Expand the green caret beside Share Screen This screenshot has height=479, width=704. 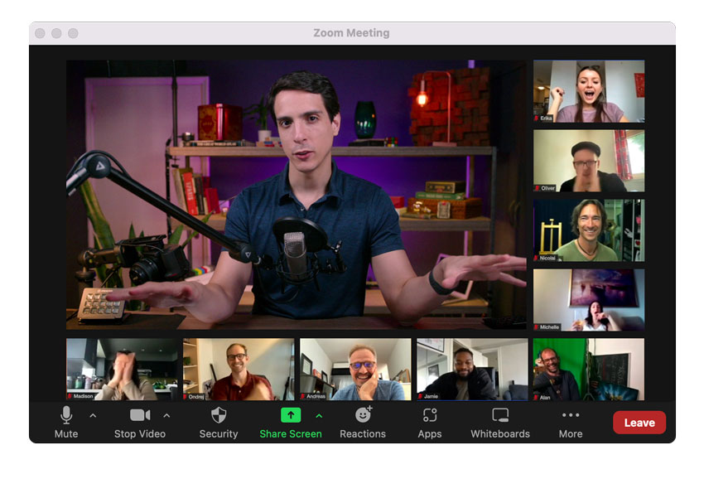point(319,415)
